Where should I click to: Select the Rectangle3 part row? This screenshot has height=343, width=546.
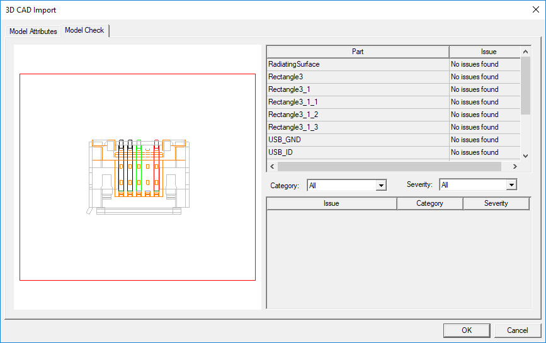(357, 77)
